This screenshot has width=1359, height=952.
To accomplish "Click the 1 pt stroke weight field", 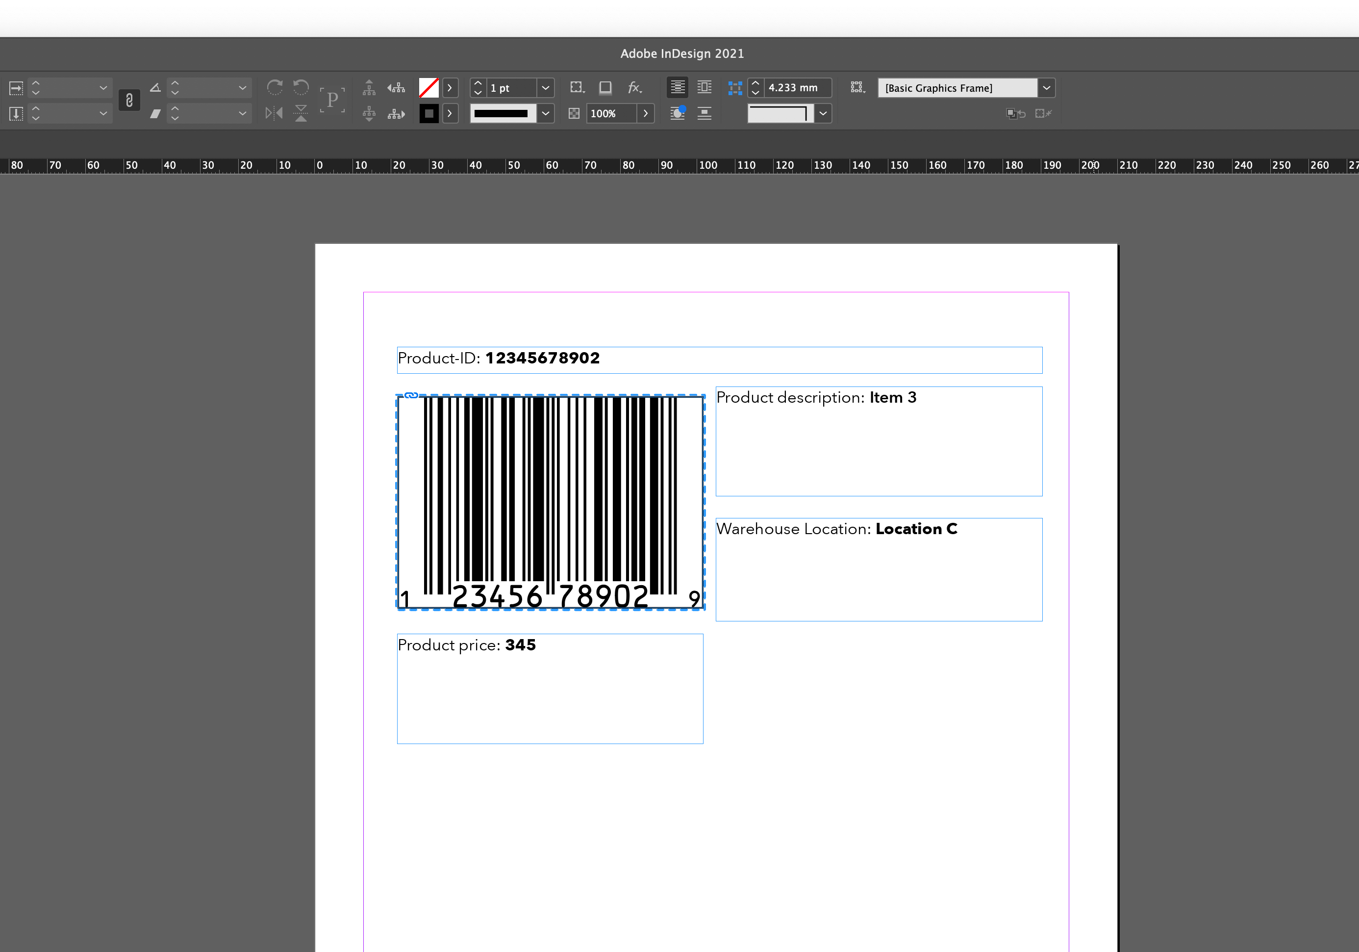I will (512, 88).
